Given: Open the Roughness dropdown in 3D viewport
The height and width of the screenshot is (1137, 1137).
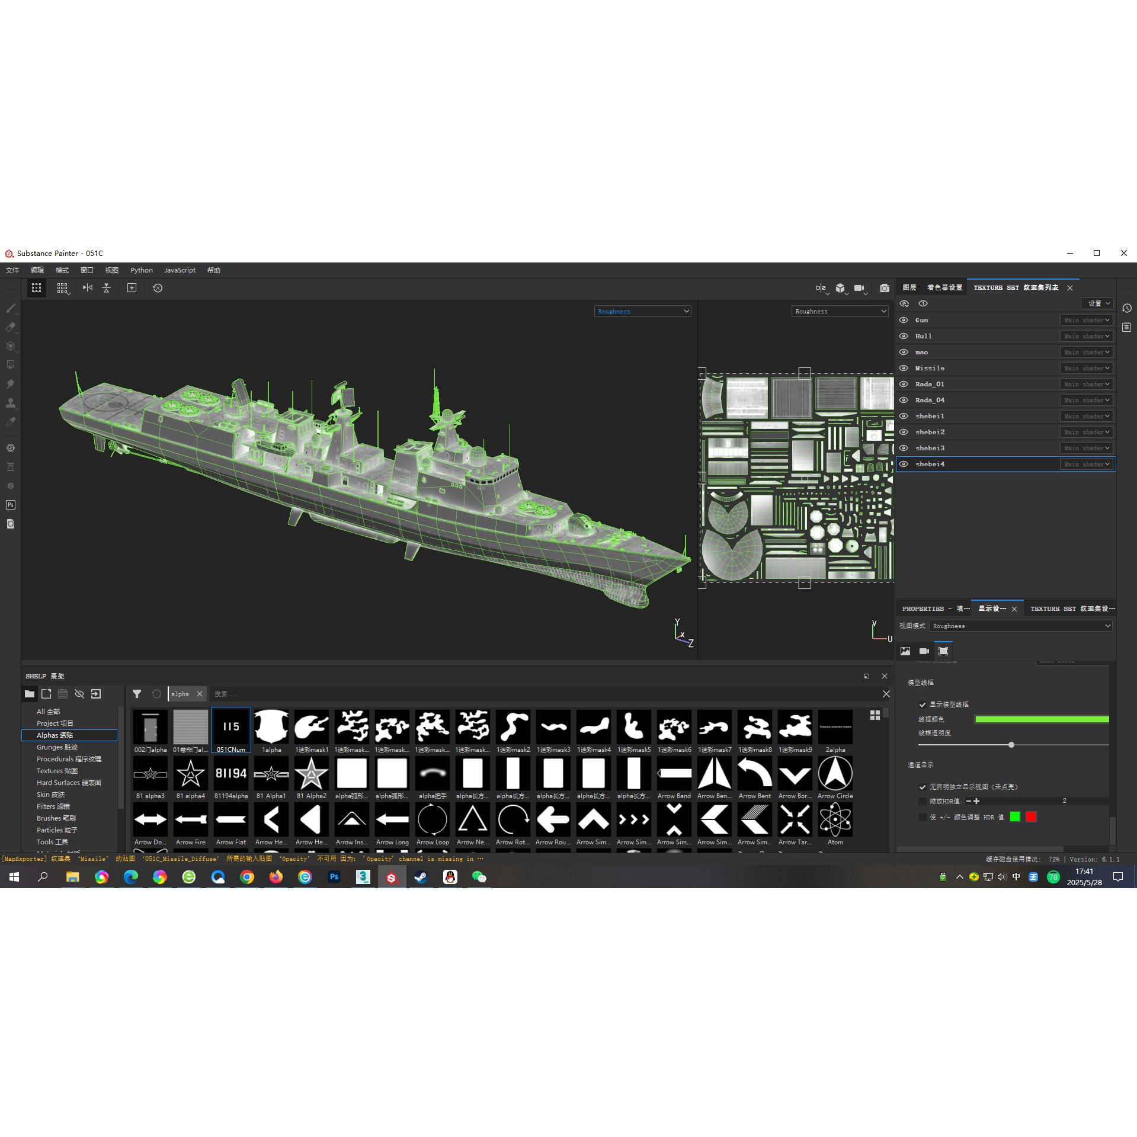Looking at the screenshot, I should pyautogui.click(x=642, y=311).
